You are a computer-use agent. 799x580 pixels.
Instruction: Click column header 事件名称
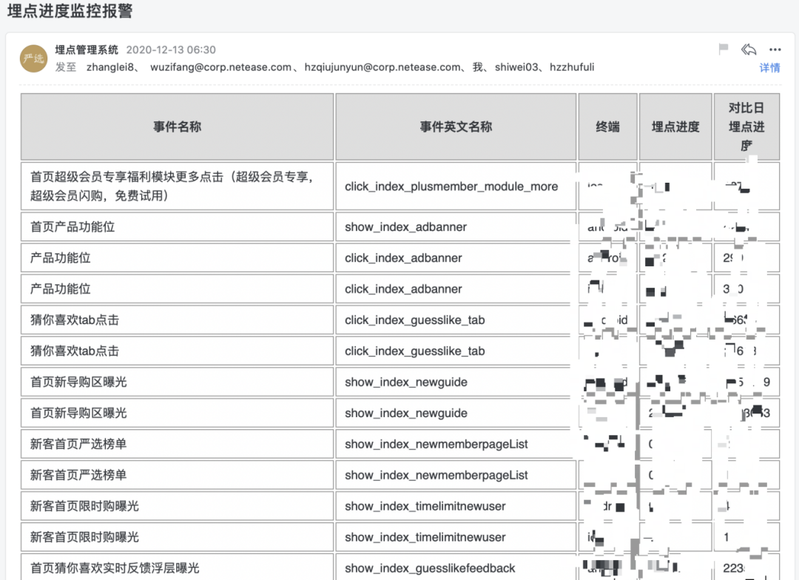pos(178,127)
